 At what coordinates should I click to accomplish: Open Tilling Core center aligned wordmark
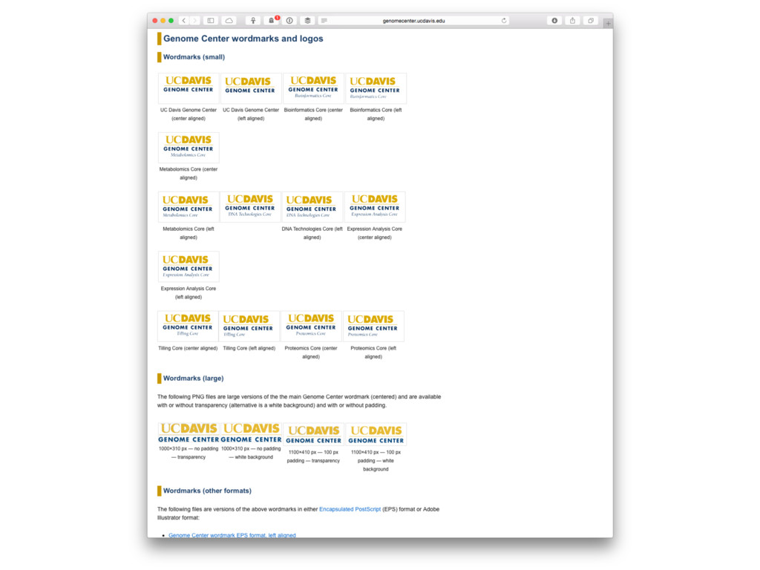coord(188,327)
